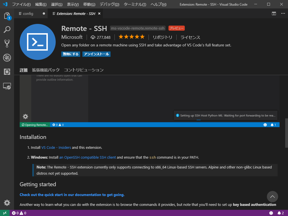Screen dimensions: 288x216
Task: Open the quick start documentation link
Action: click(72, 195)
